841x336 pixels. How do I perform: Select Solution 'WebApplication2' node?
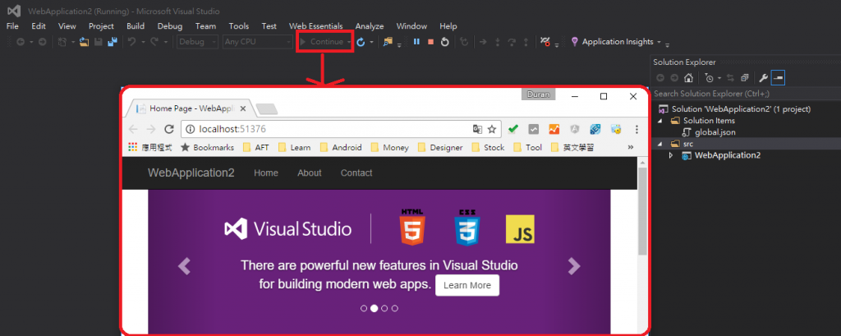742,109
